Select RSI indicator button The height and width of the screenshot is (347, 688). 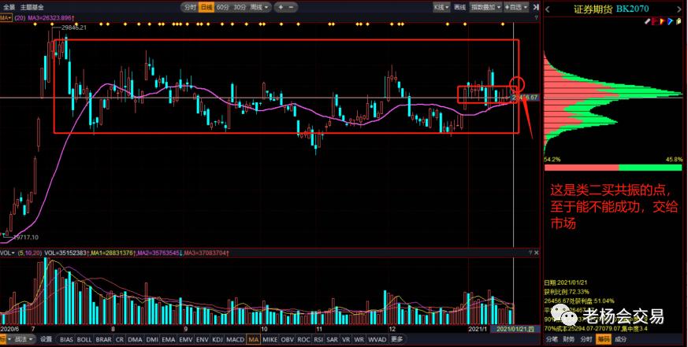[318, 340]
